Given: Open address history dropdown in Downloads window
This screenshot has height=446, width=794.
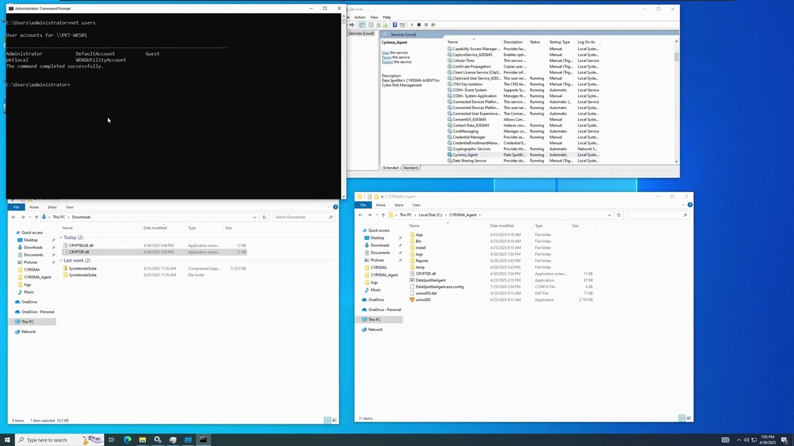Looking at the screenshot, I should [254, 217].
